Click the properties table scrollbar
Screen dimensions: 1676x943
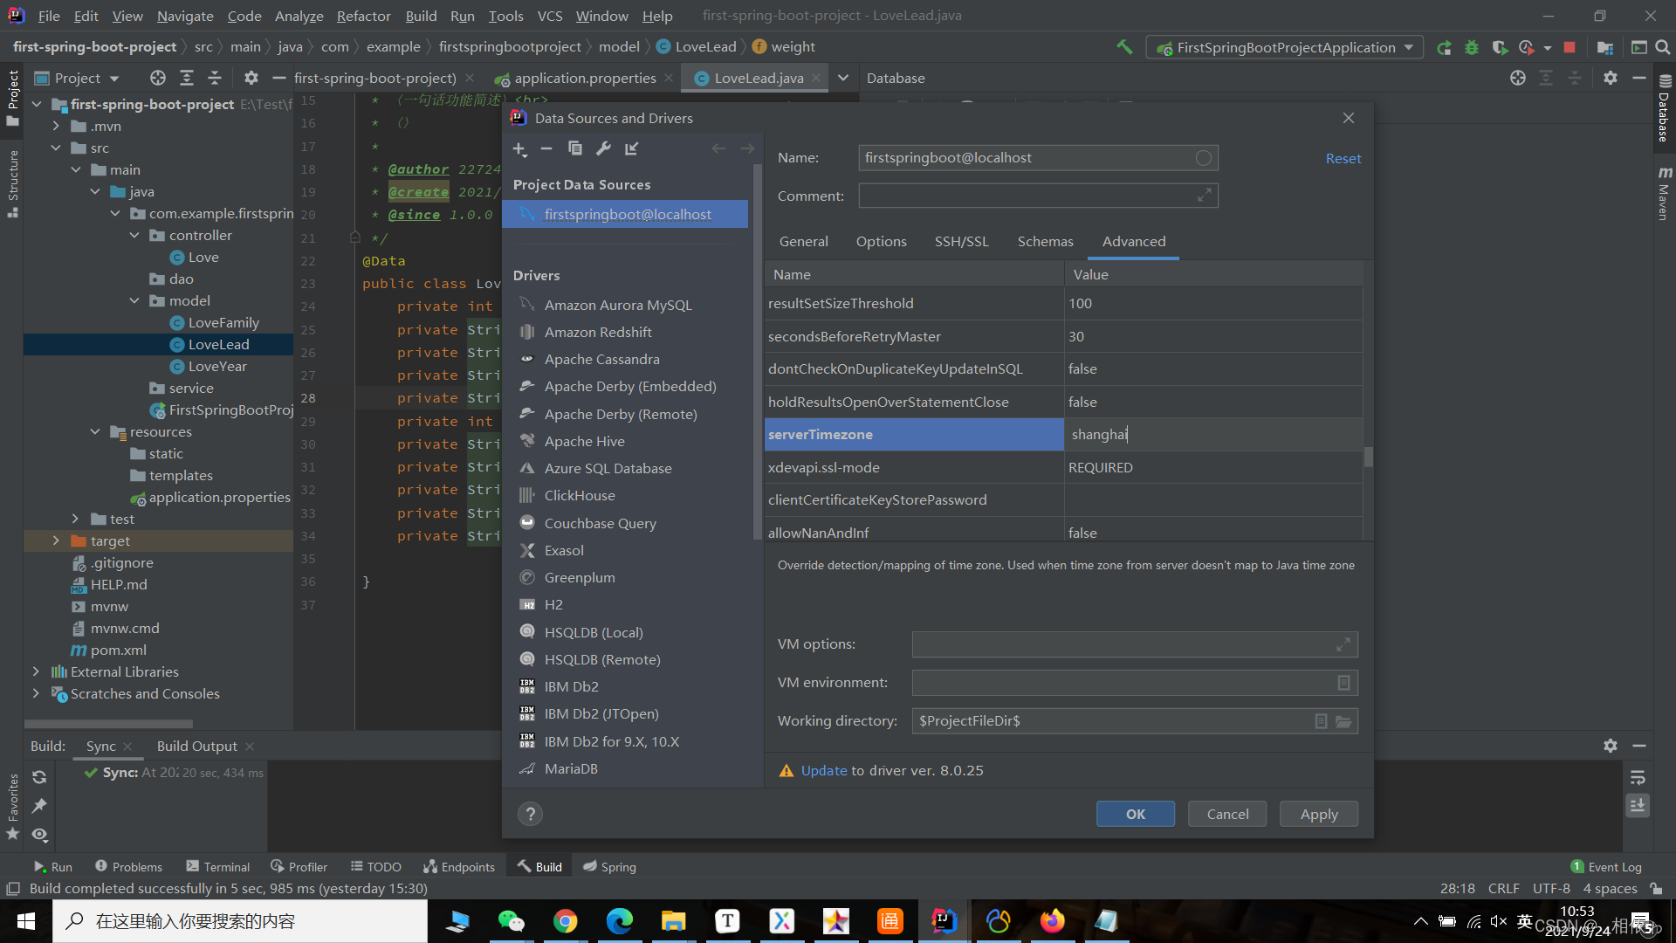click(1368, 457)
